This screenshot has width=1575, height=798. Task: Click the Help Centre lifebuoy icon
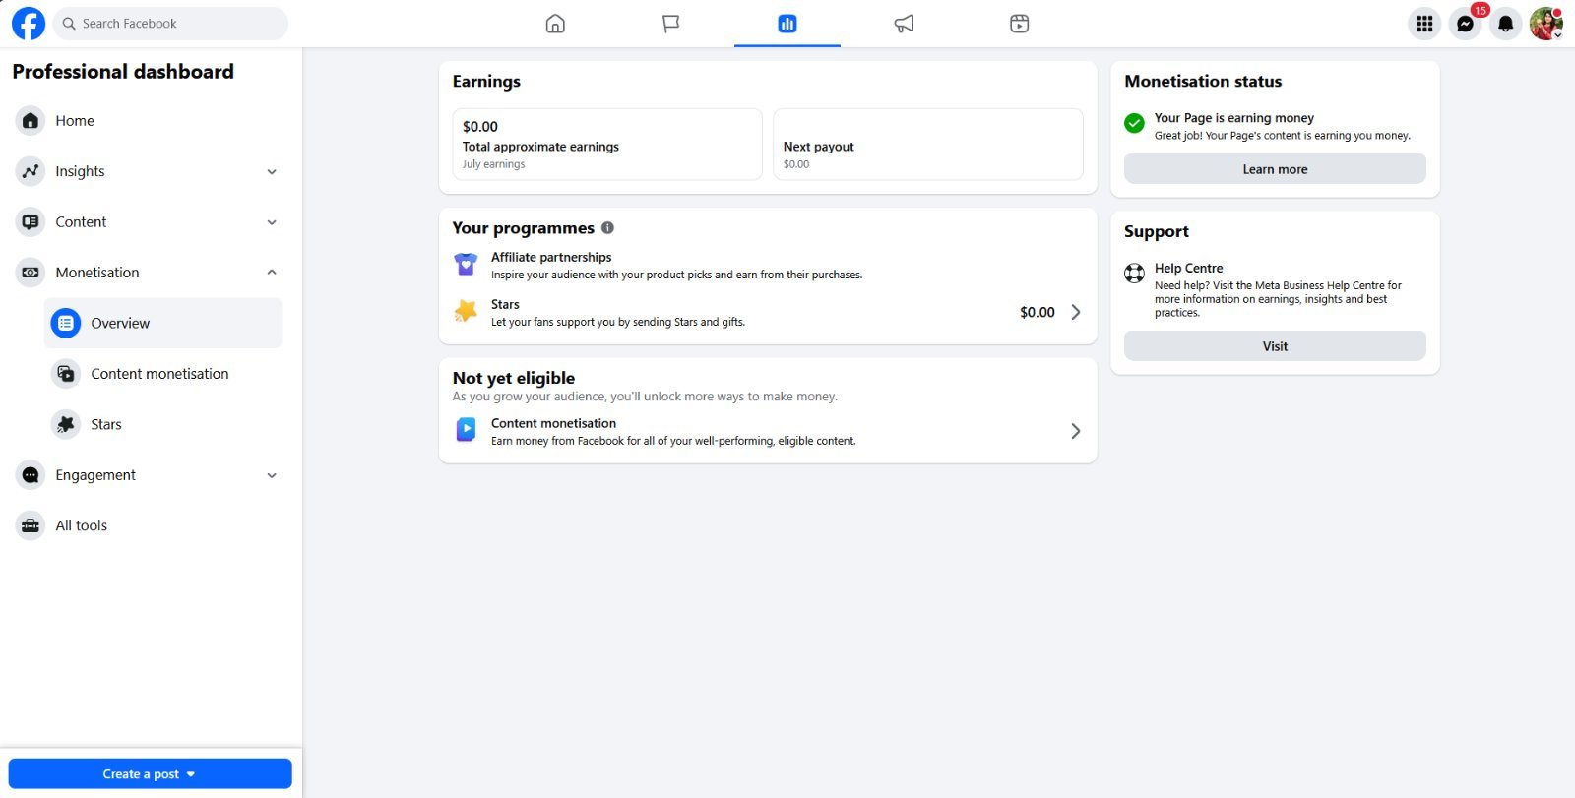click(x=1135, y=274)
